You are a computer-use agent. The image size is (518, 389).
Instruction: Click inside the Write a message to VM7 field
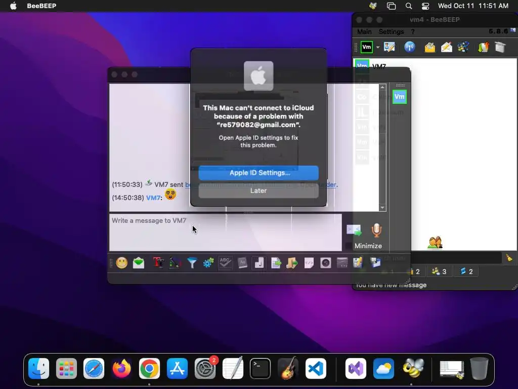[x=226, y=232]
